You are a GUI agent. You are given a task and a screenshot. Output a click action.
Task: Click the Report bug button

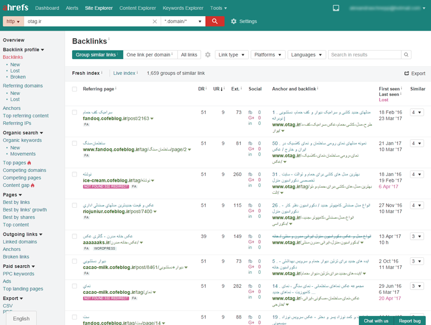[409, 321]
